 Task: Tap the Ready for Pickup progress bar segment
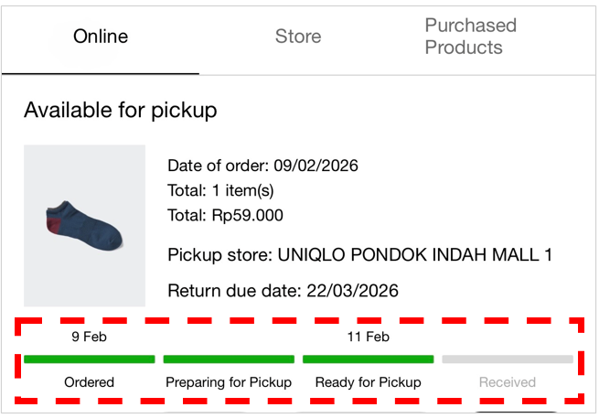pos(368,359)
